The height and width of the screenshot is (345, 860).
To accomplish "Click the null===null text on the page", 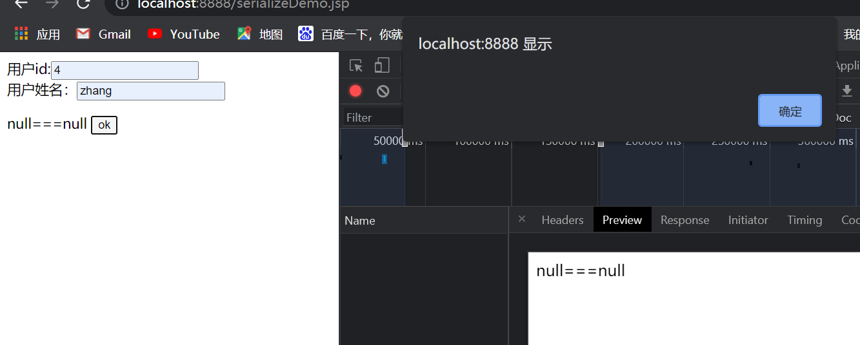I will tap(47, 124).
